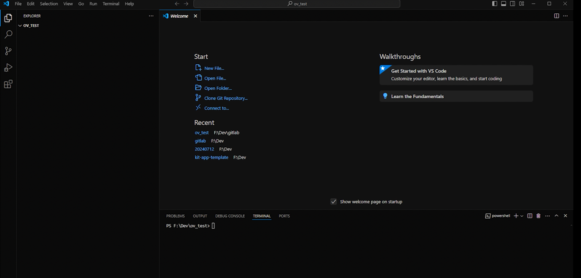Open the terminal More Actions ellipsis menu
Image resolution: width=581 pixels, height=278 pixels.
point(547,216)
